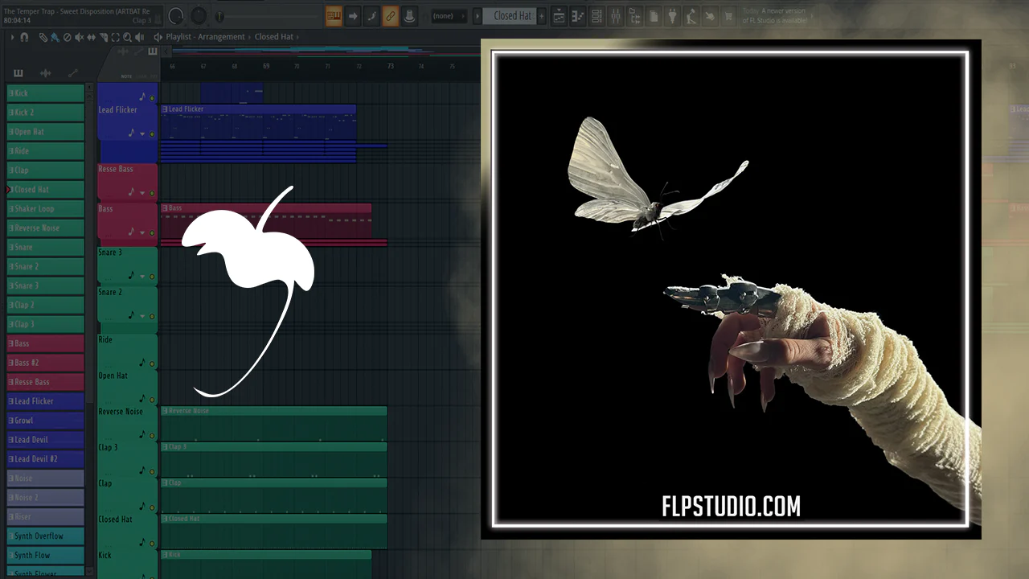
Task: Click the step recording arrow icon
Action: 353,16
